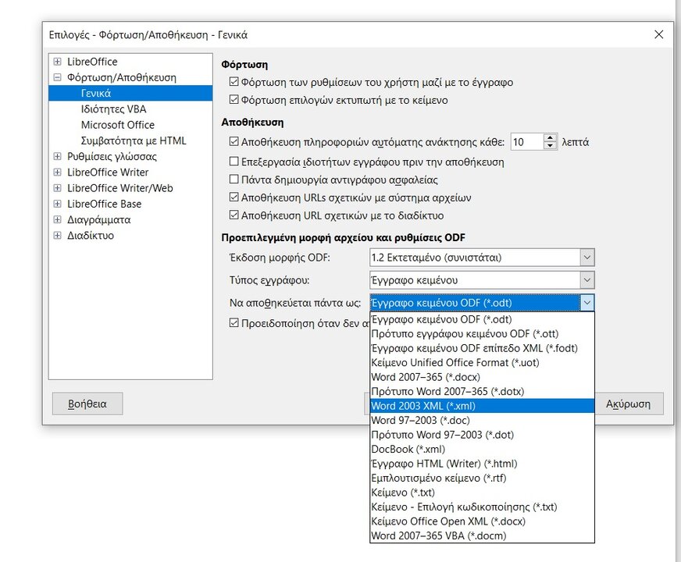This screenshot has height=562, width=681.
Task: Toggle Αποθήκευση URLs σχετικών με σύστημα αρχείων
Action: (234, 197)
